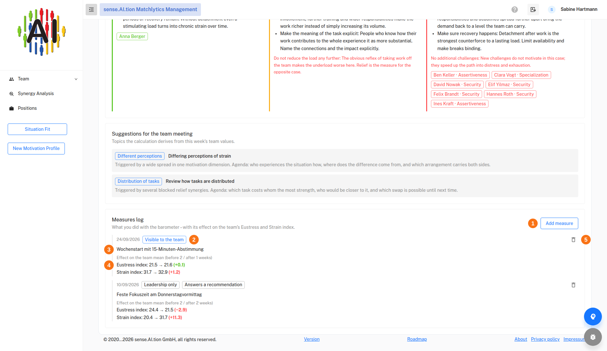
Task: Click Ines Kraft · Assertiveness tag
Action: coord(459,104)
